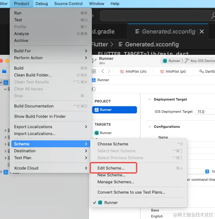Click the Runner app icon in scheme selector
The image size is (215, 219).
click(165, 61)
